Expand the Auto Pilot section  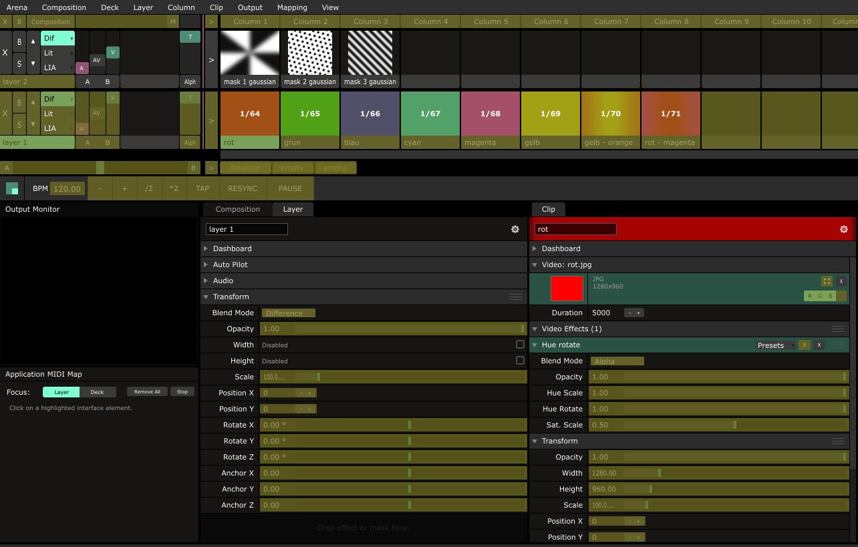[230, 264]
